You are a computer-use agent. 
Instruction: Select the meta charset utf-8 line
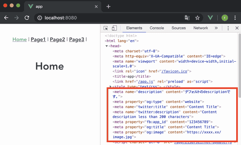[136, 51]
